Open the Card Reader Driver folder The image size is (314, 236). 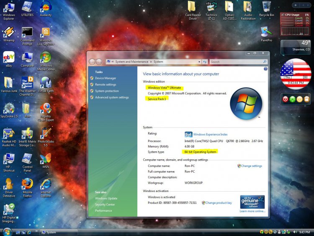click(x=193, y=10)
